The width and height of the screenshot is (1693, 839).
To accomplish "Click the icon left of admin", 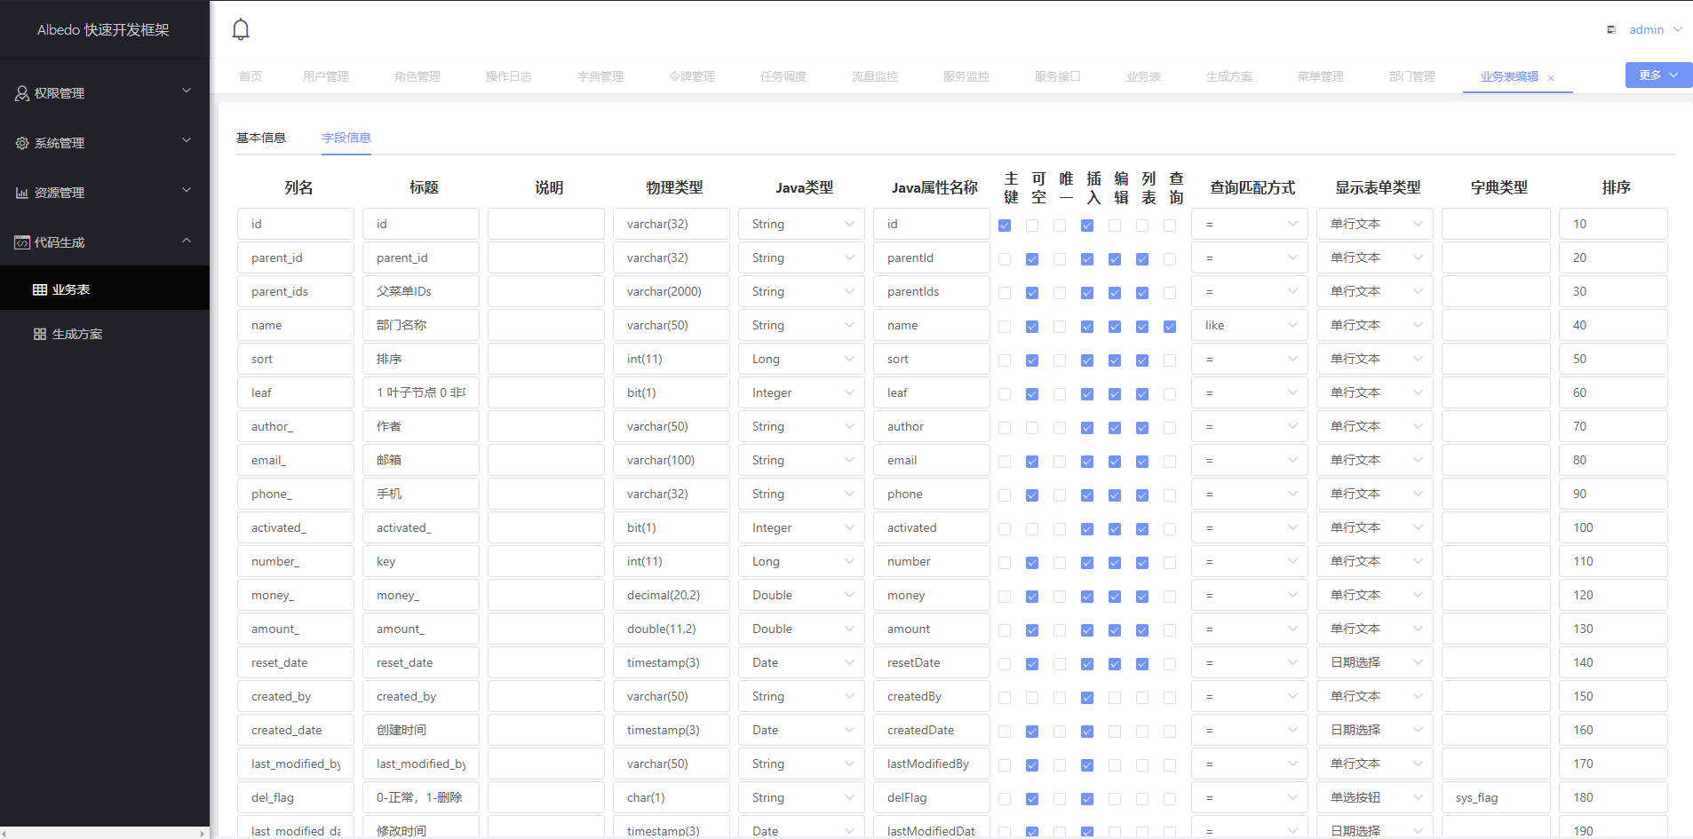I will tap(1611, 30).
